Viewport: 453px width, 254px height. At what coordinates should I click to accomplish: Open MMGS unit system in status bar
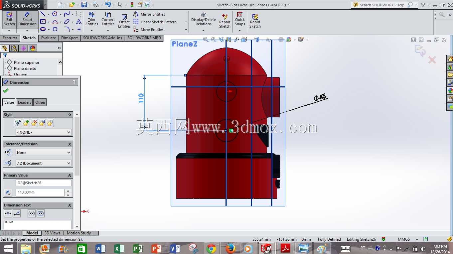pyautogui.click(x=404, y=239)
